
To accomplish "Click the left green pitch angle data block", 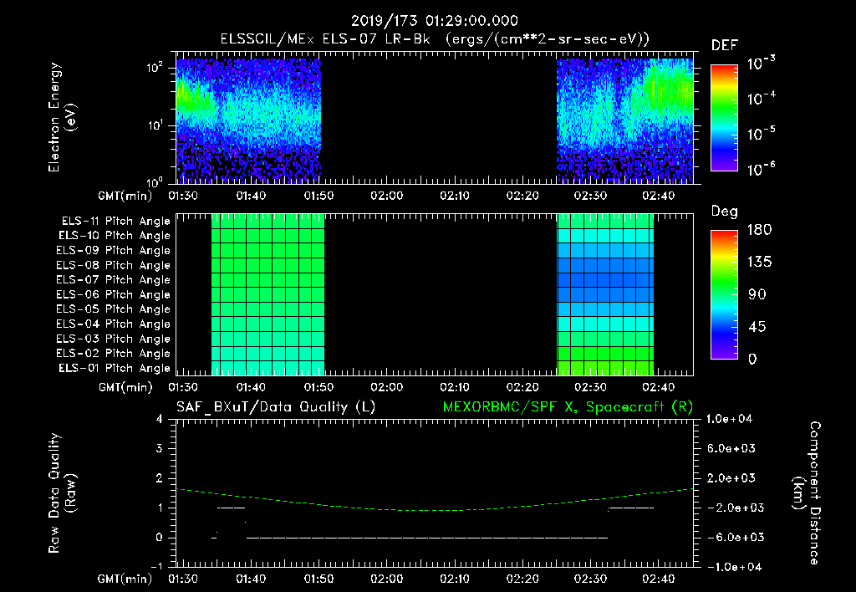I will coord(268,294).
